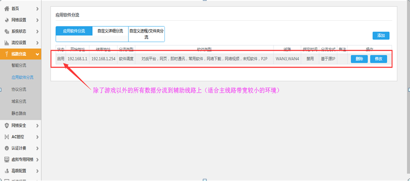Switch to the 自定义详细分流 tab
Image resolution: width=410 pixels, height=181 pixels.
coord(110,31)
